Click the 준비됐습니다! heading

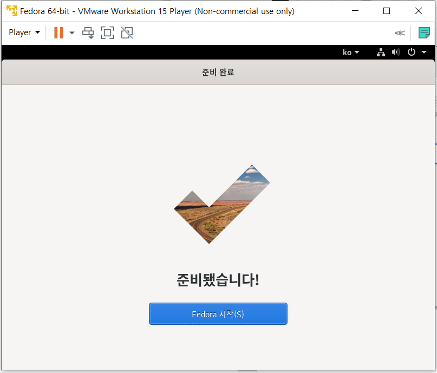(218, 280)
